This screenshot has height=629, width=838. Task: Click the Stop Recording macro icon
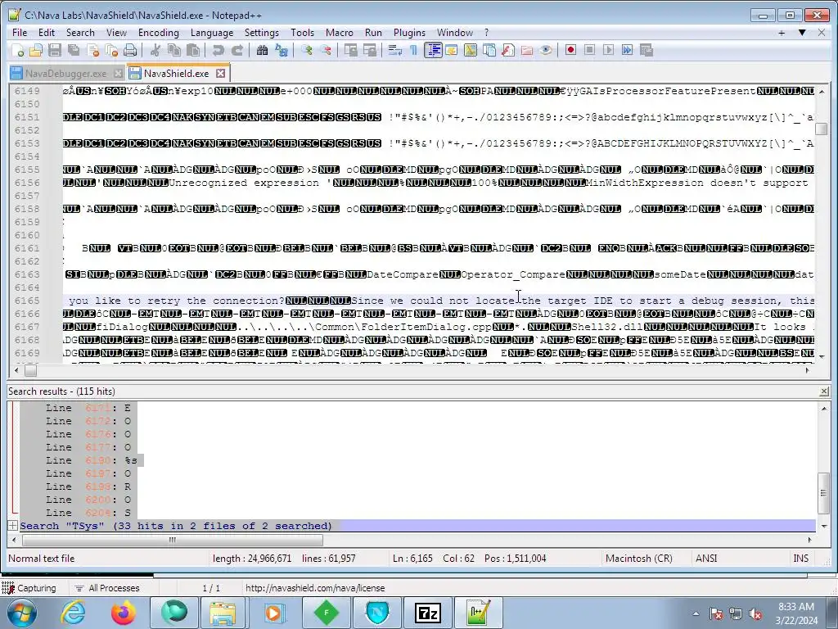(589, 50)
